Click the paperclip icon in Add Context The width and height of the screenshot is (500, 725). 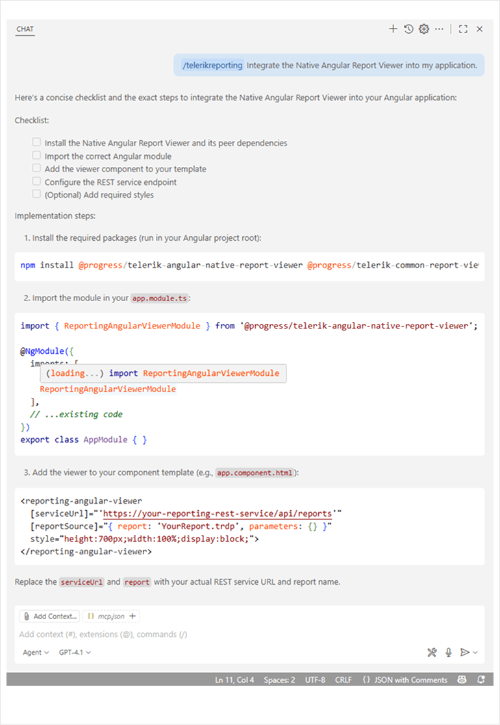tap(27, 617)
